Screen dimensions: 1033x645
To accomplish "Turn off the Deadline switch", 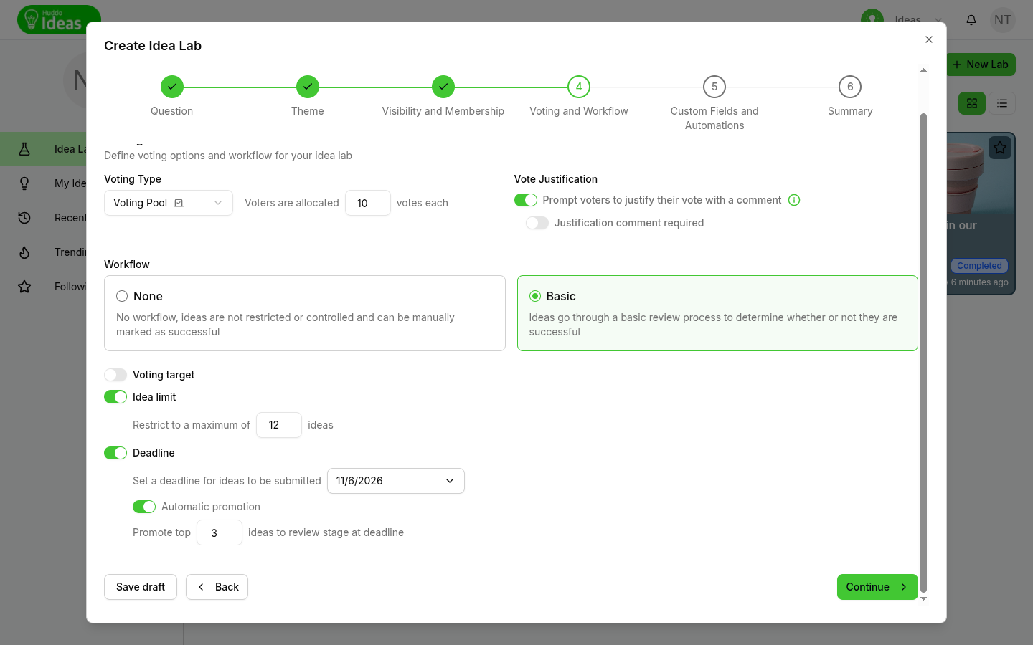I will coord(115,453).
